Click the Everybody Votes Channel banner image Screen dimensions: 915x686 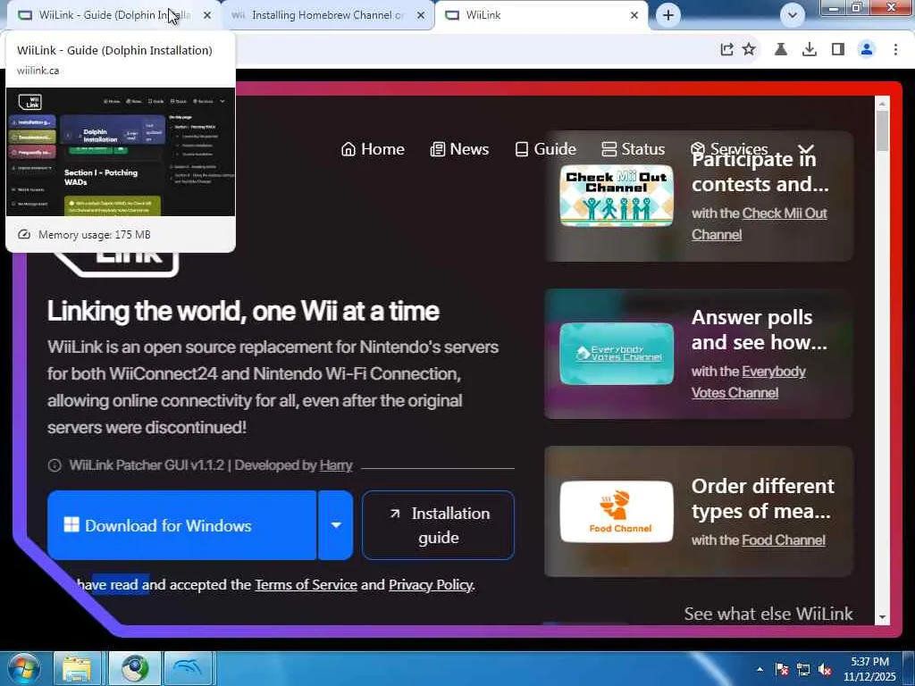coord(617,354)
